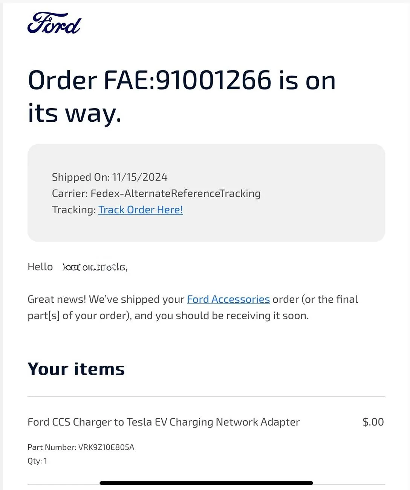Click the word Hello in greeting

point(40,267)
